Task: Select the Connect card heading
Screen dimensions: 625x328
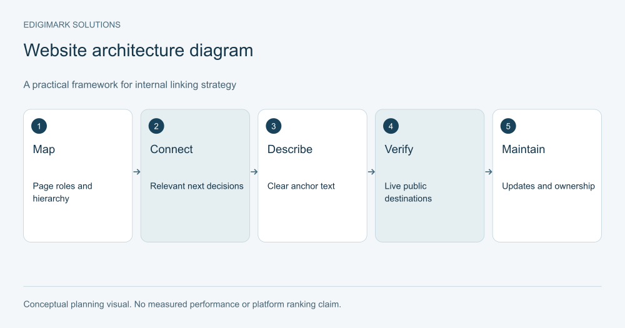Action: [x=171, y=149]
